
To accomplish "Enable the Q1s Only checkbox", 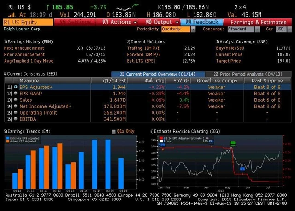I will [114, 131].
